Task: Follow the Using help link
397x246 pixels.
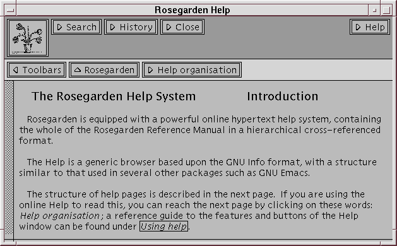Action: click(x=164, y=226)
